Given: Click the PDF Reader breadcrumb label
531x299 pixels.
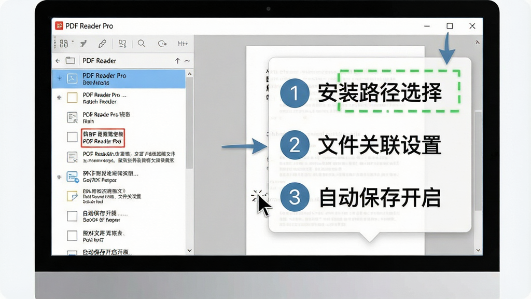Looking at the screenshot, I should 99,61.
